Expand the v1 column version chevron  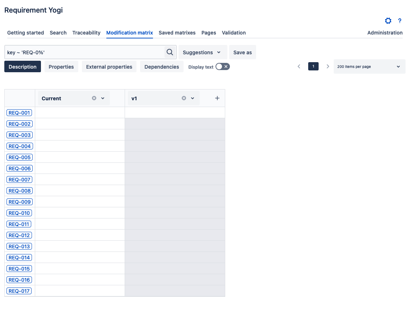point(193,98)
